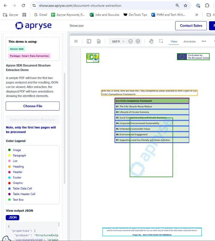Click the Apryse logo
Screen dimensions: 215x241
pyautogui.click(x=33, y=25)
